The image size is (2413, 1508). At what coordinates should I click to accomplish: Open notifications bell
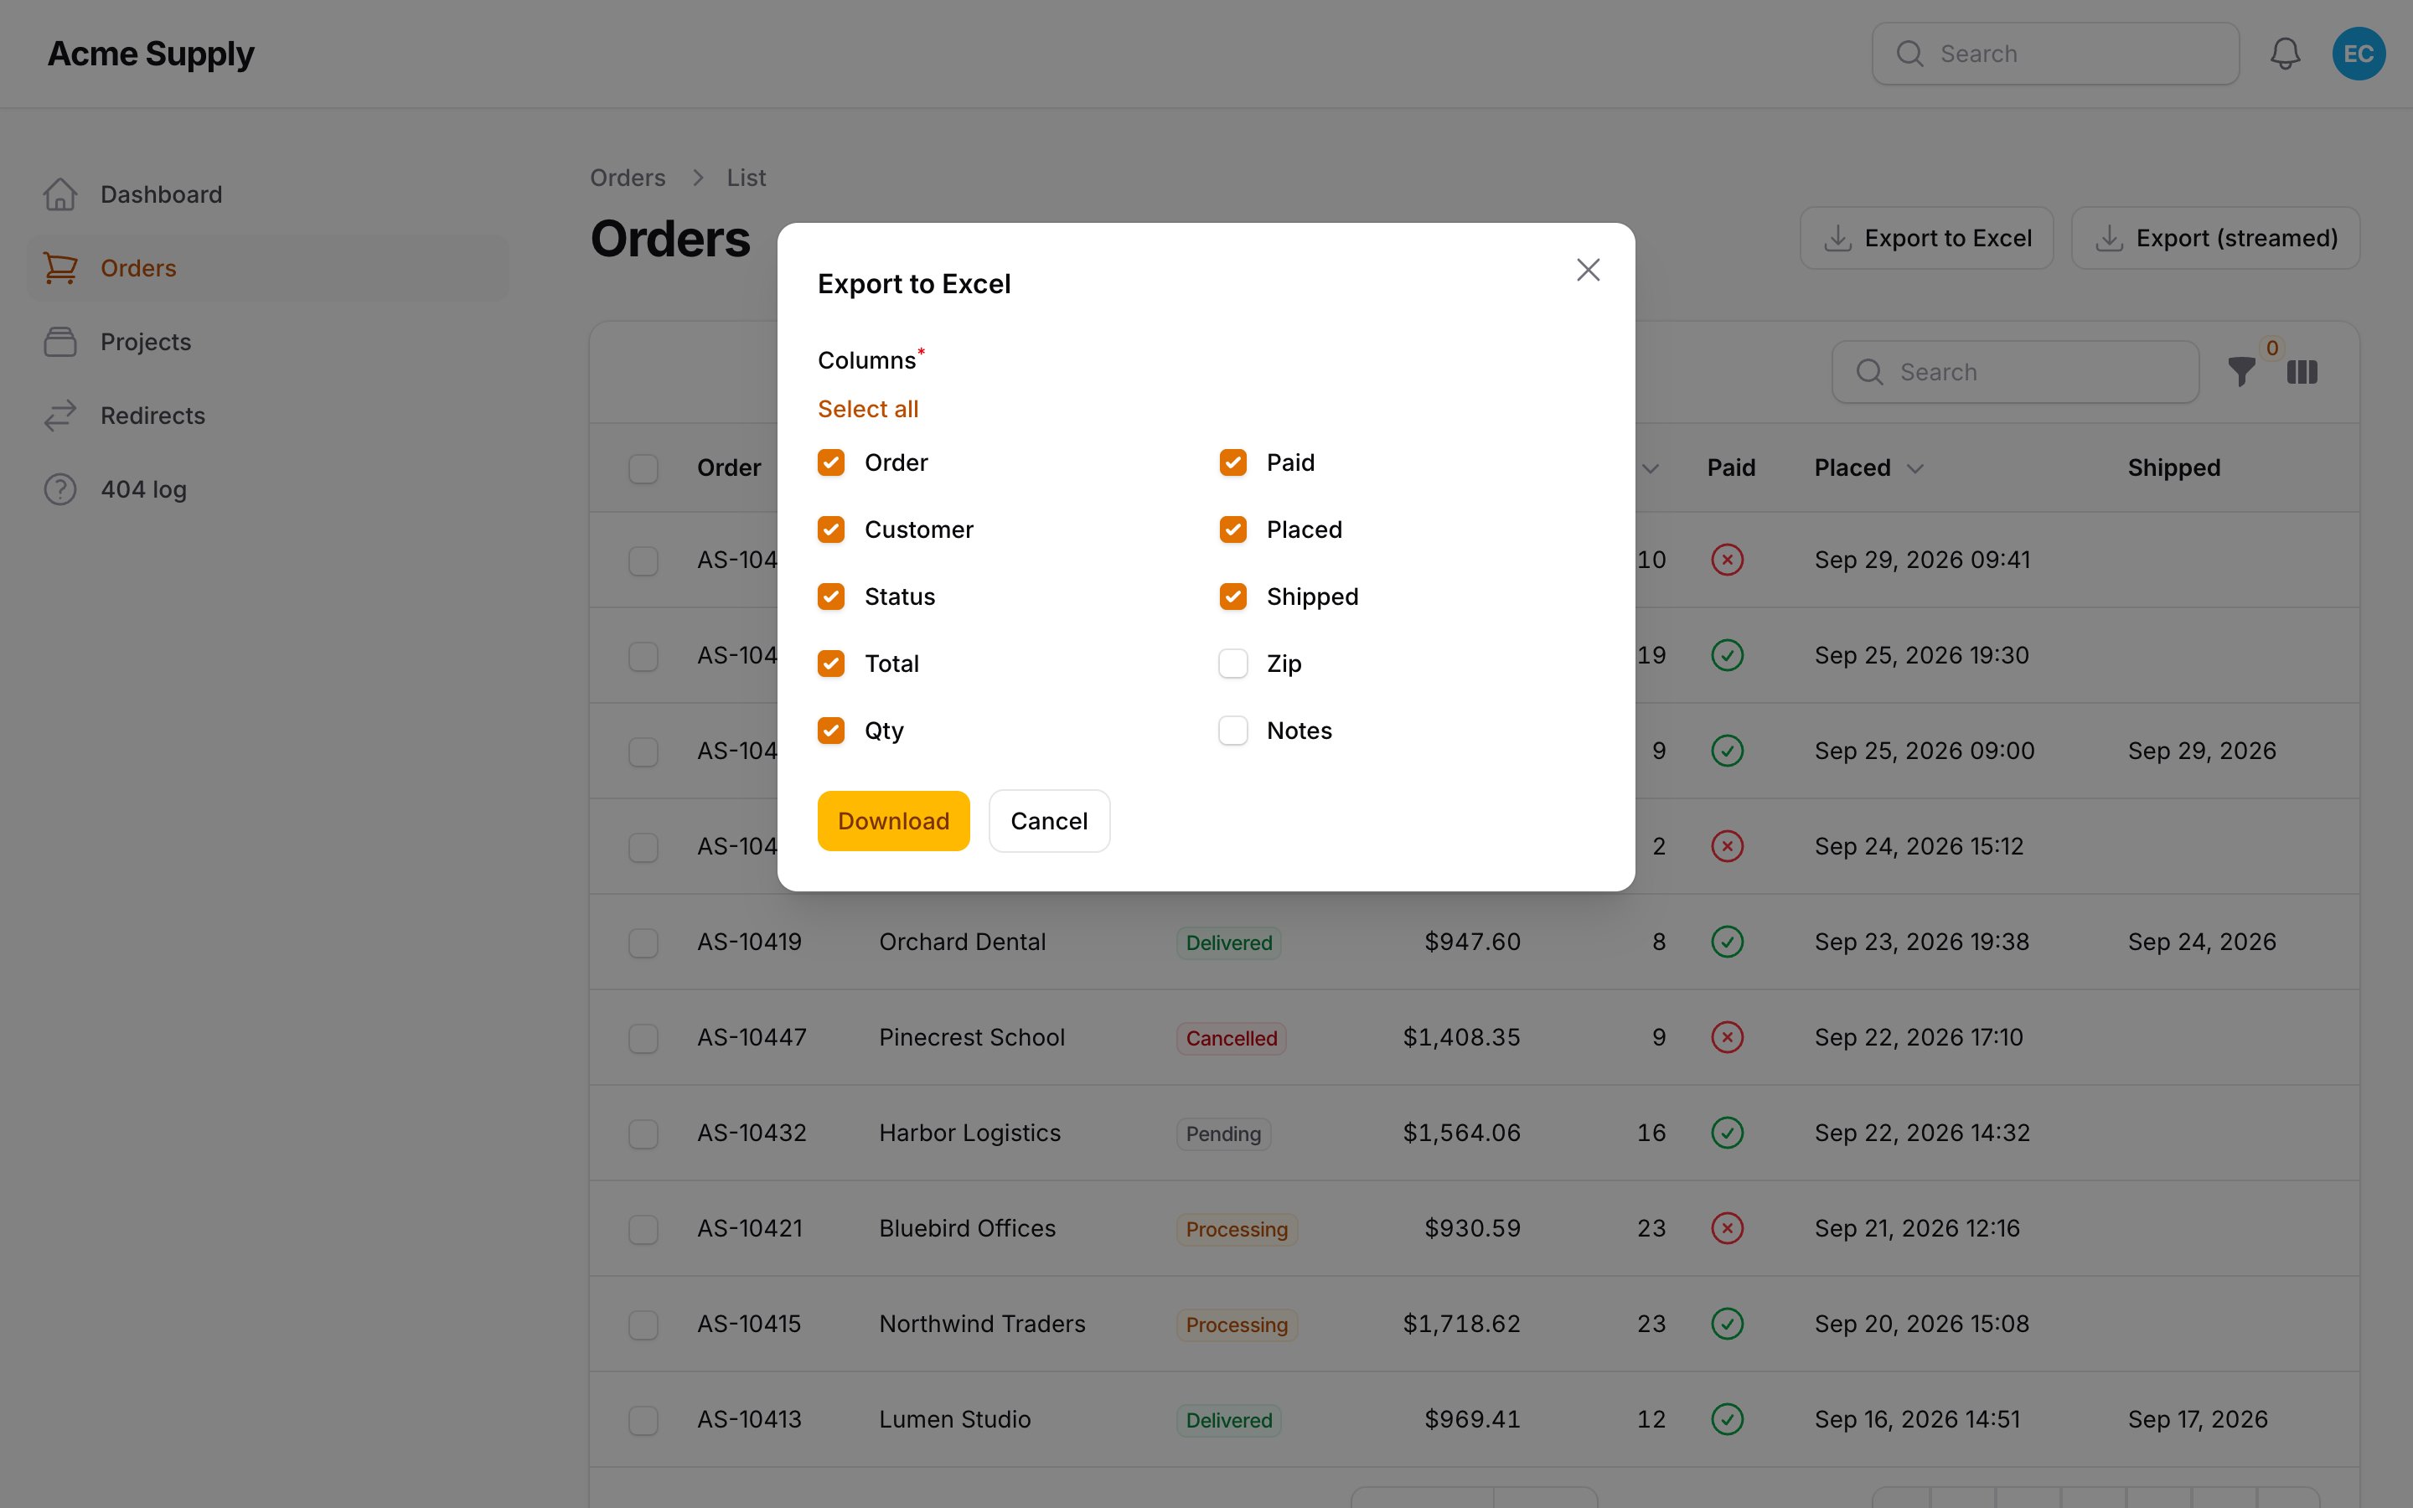pos(2284,54)
